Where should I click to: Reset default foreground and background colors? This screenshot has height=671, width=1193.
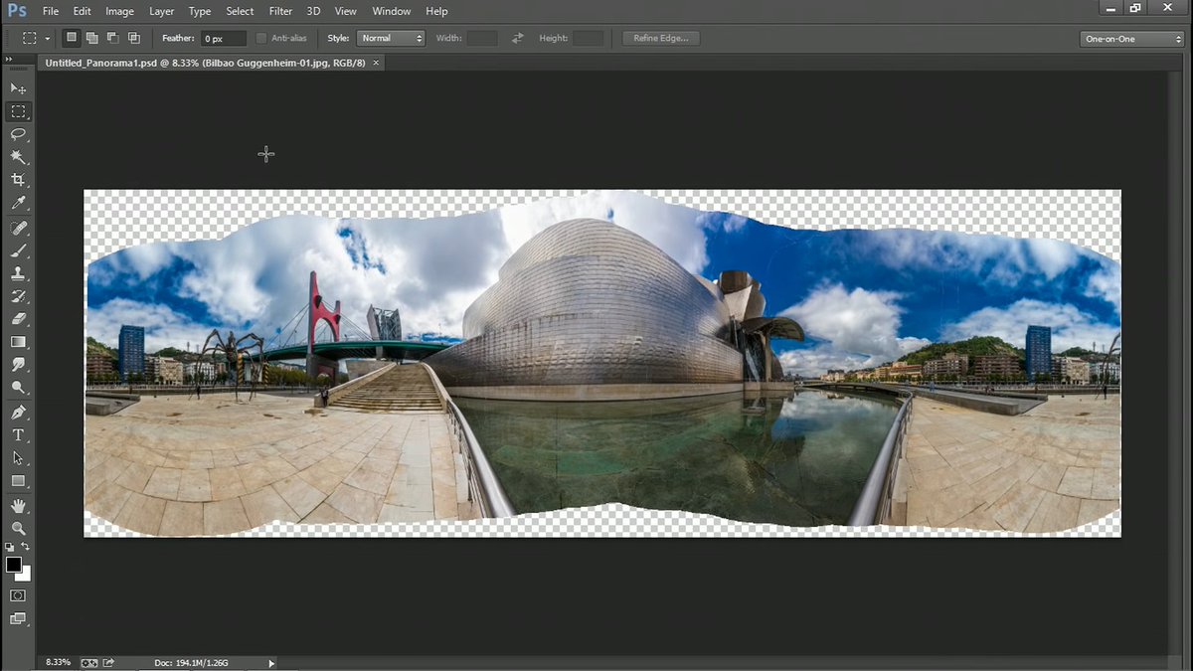coord(10,547)
